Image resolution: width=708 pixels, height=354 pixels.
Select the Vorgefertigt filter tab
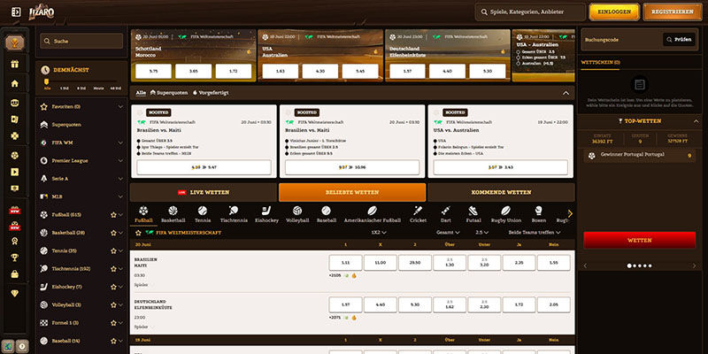[211, 93]
